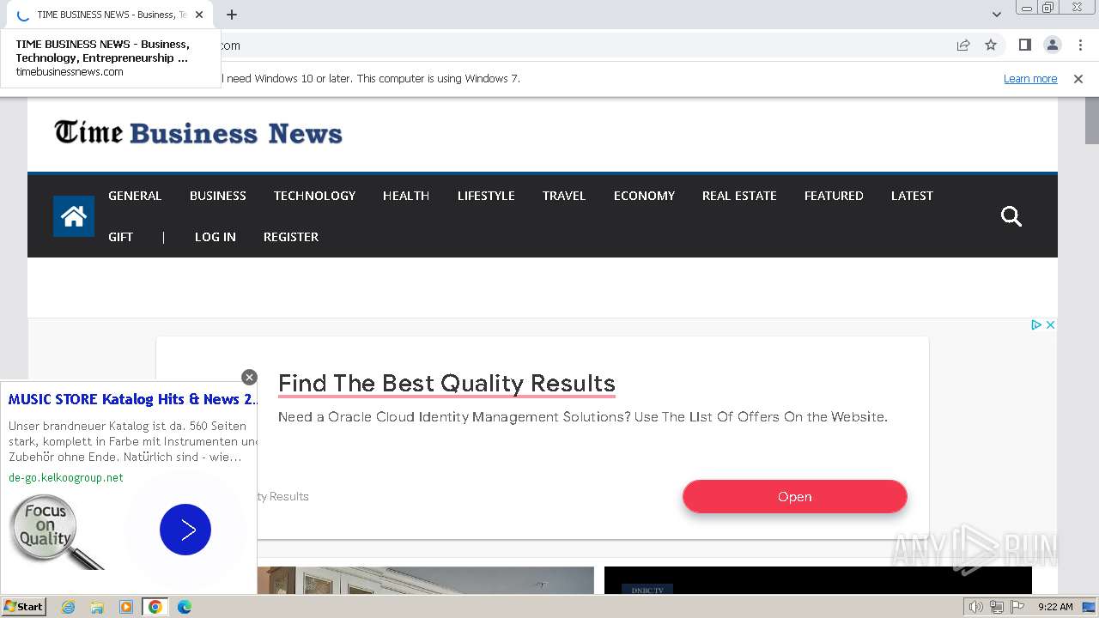
Task: Click blue arrow button in Music Store ad
Action: [185, 530]
